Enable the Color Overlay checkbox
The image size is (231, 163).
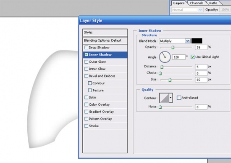tap(87, 104)
